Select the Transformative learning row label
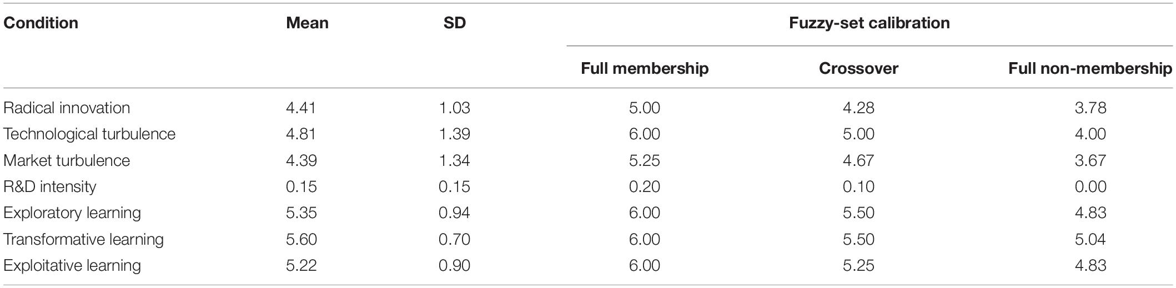 click(x=83, y=239)
